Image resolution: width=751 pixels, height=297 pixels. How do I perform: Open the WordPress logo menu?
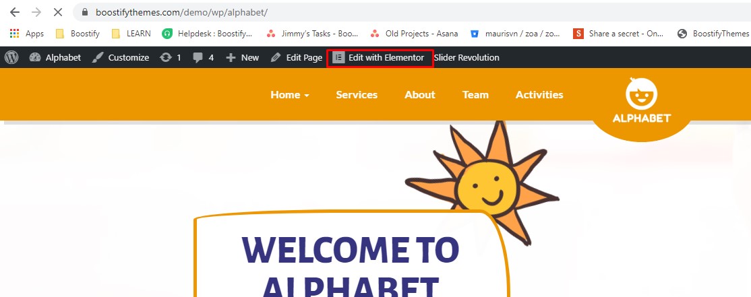(x=11, y=57)
